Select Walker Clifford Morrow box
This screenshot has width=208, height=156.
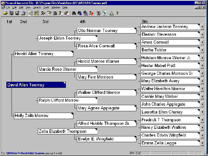click(107, 92)
